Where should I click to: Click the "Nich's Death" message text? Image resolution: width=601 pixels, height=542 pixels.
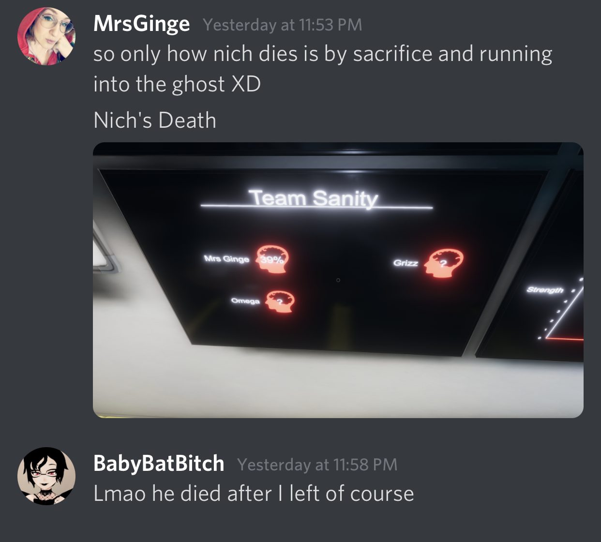pyautogui.click(x=155, y=120)
